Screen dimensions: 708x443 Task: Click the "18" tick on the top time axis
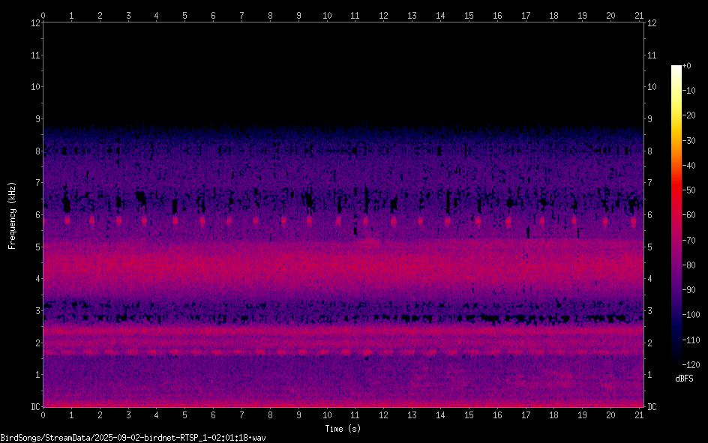553,16
